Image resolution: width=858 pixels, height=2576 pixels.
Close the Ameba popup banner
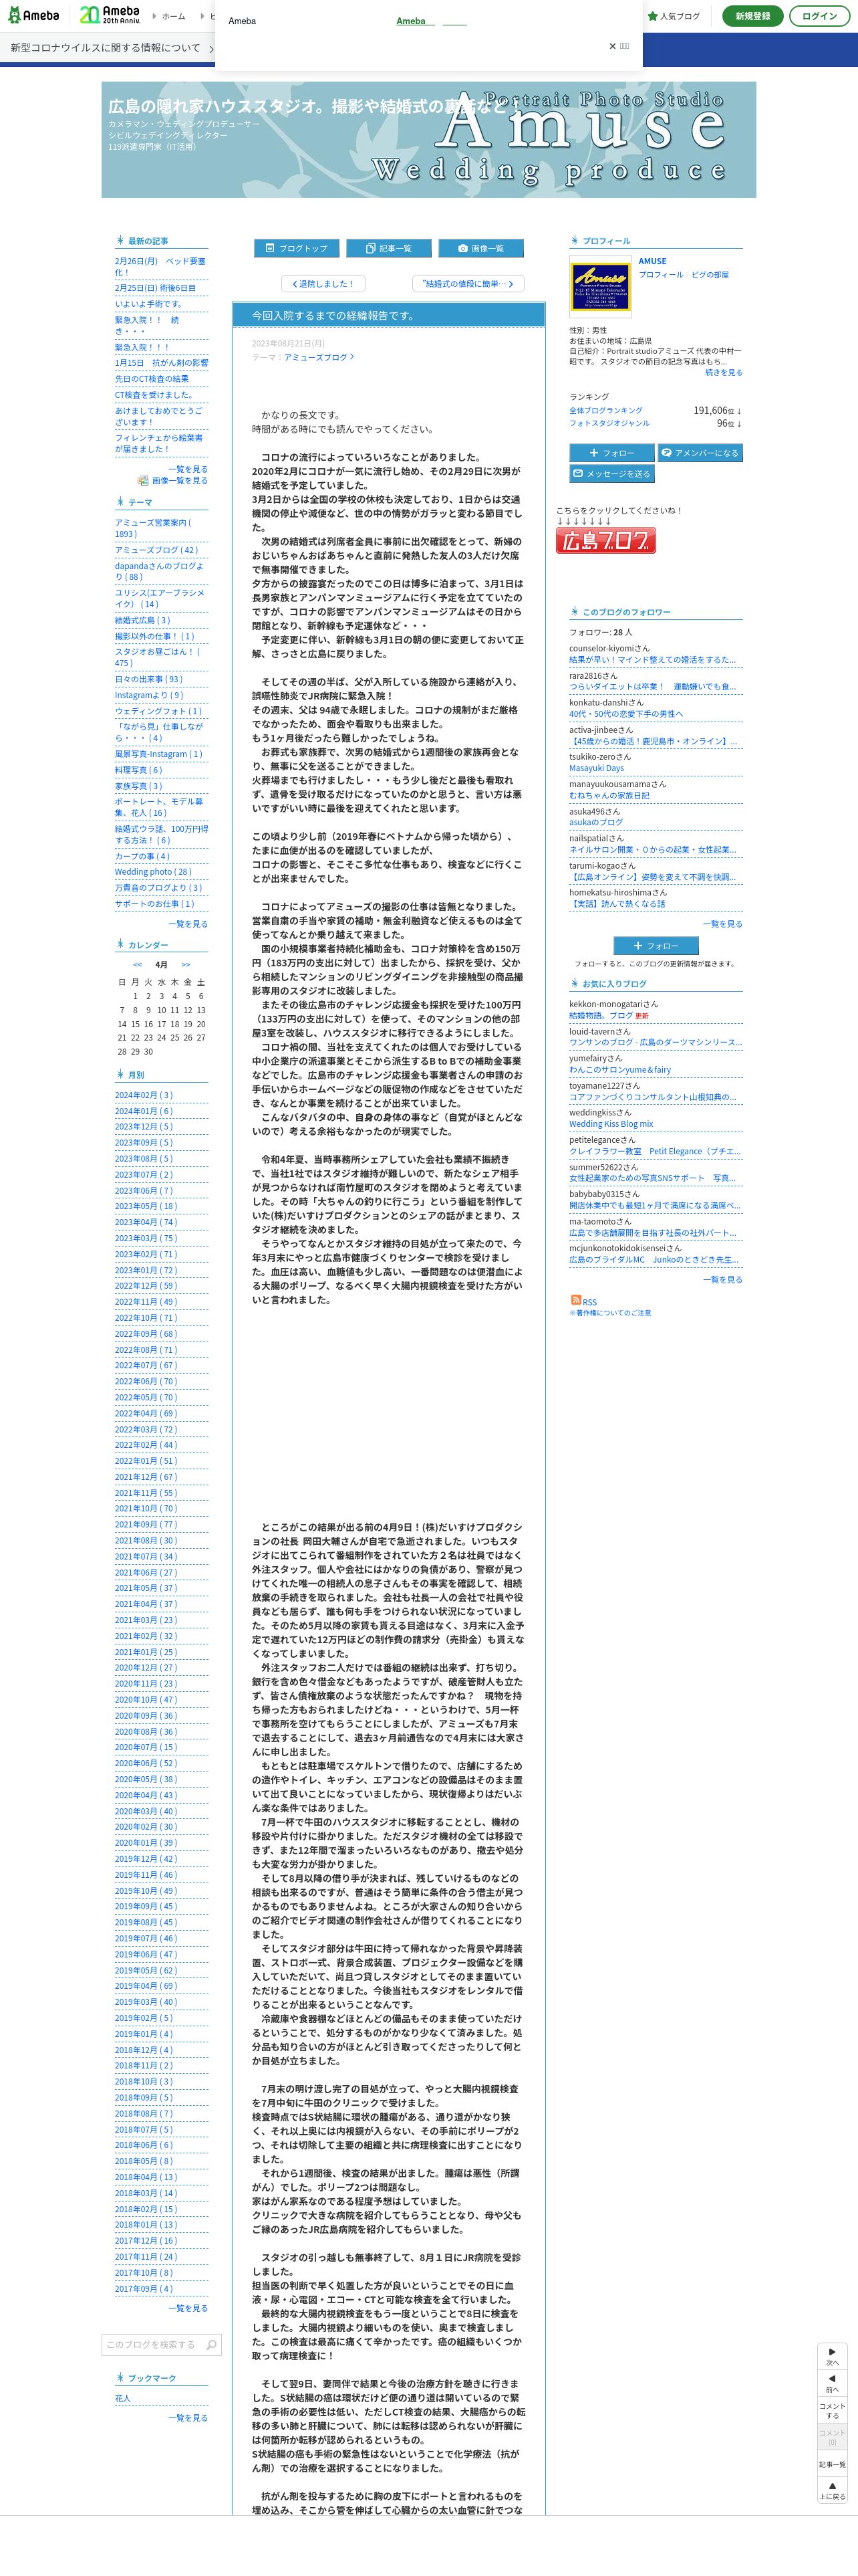[618, 46]
